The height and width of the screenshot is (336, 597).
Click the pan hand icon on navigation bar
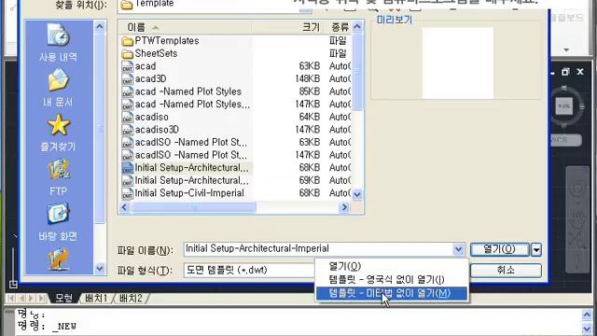click(577, 218)
